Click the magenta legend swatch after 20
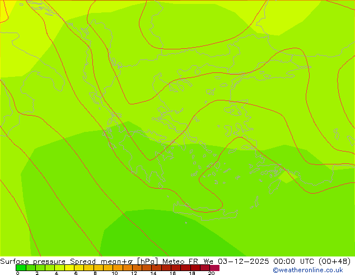The height and width of the screenshot is (275, 355). click(x=214, y=268)
